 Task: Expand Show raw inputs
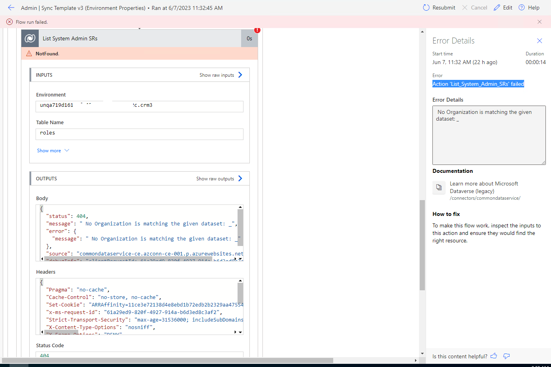point(217,75)
